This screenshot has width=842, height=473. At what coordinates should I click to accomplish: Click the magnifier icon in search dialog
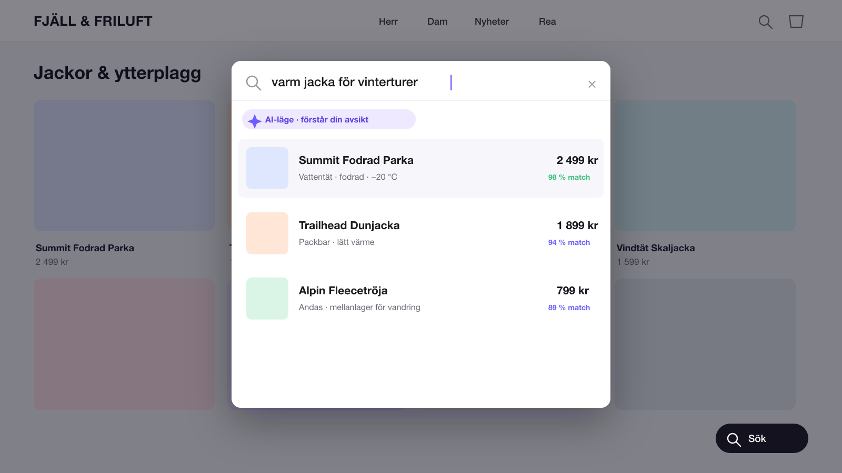254,83
